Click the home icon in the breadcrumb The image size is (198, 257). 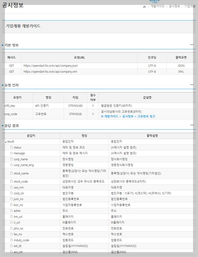click(x=144, y=7)
